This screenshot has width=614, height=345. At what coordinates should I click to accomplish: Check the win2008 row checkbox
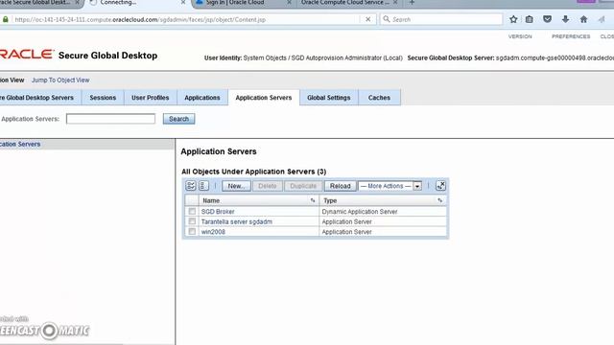(x=192, y=232)
